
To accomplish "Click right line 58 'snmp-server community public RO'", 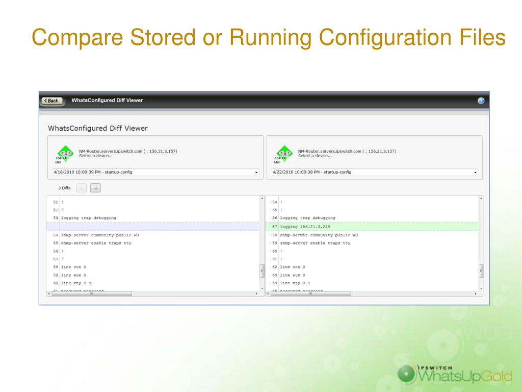I will pos(319,235).
